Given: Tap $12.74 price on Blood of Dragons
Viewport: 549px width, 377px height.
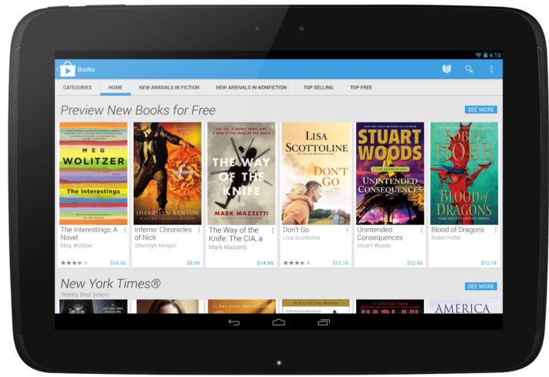Looking at the screenshot, I should click(x=489, y=263).
